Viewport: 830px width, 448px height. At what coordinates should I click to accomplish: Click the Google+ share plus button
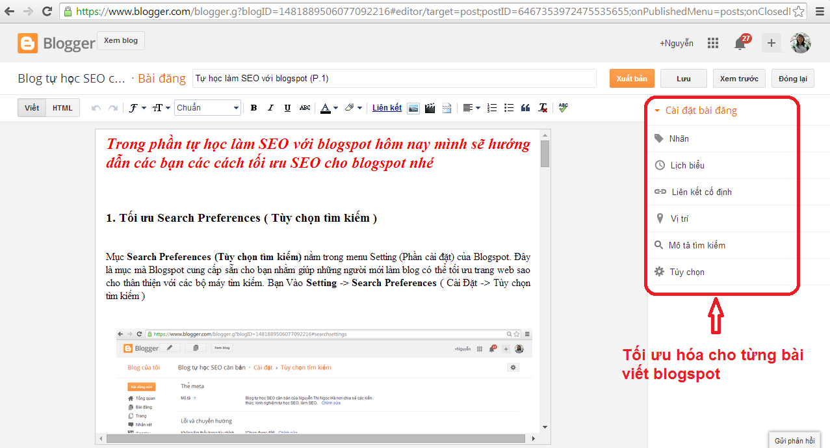(771, 43)
